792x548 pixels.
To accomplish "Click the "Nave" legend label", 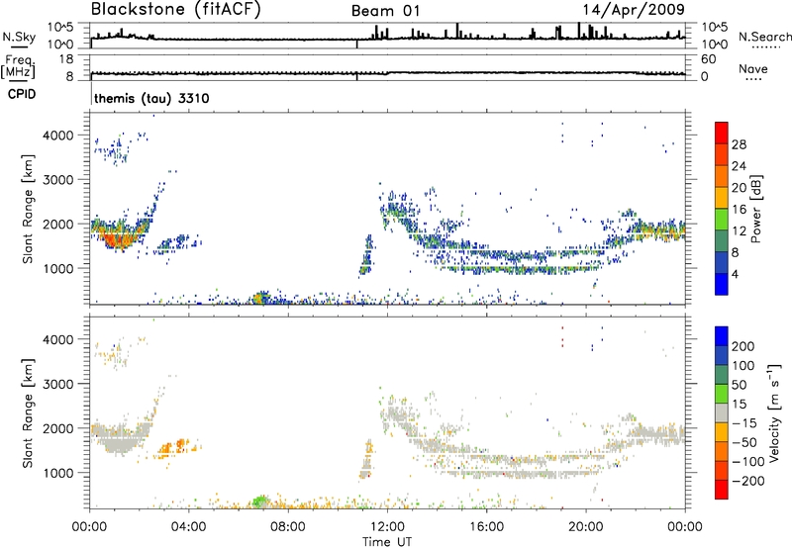I will (x=752, y=68).
